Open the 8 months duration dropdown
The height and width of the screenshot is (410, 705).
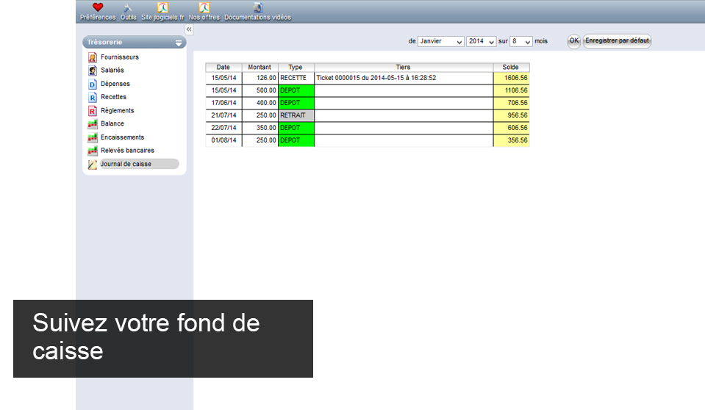[521, 41]
